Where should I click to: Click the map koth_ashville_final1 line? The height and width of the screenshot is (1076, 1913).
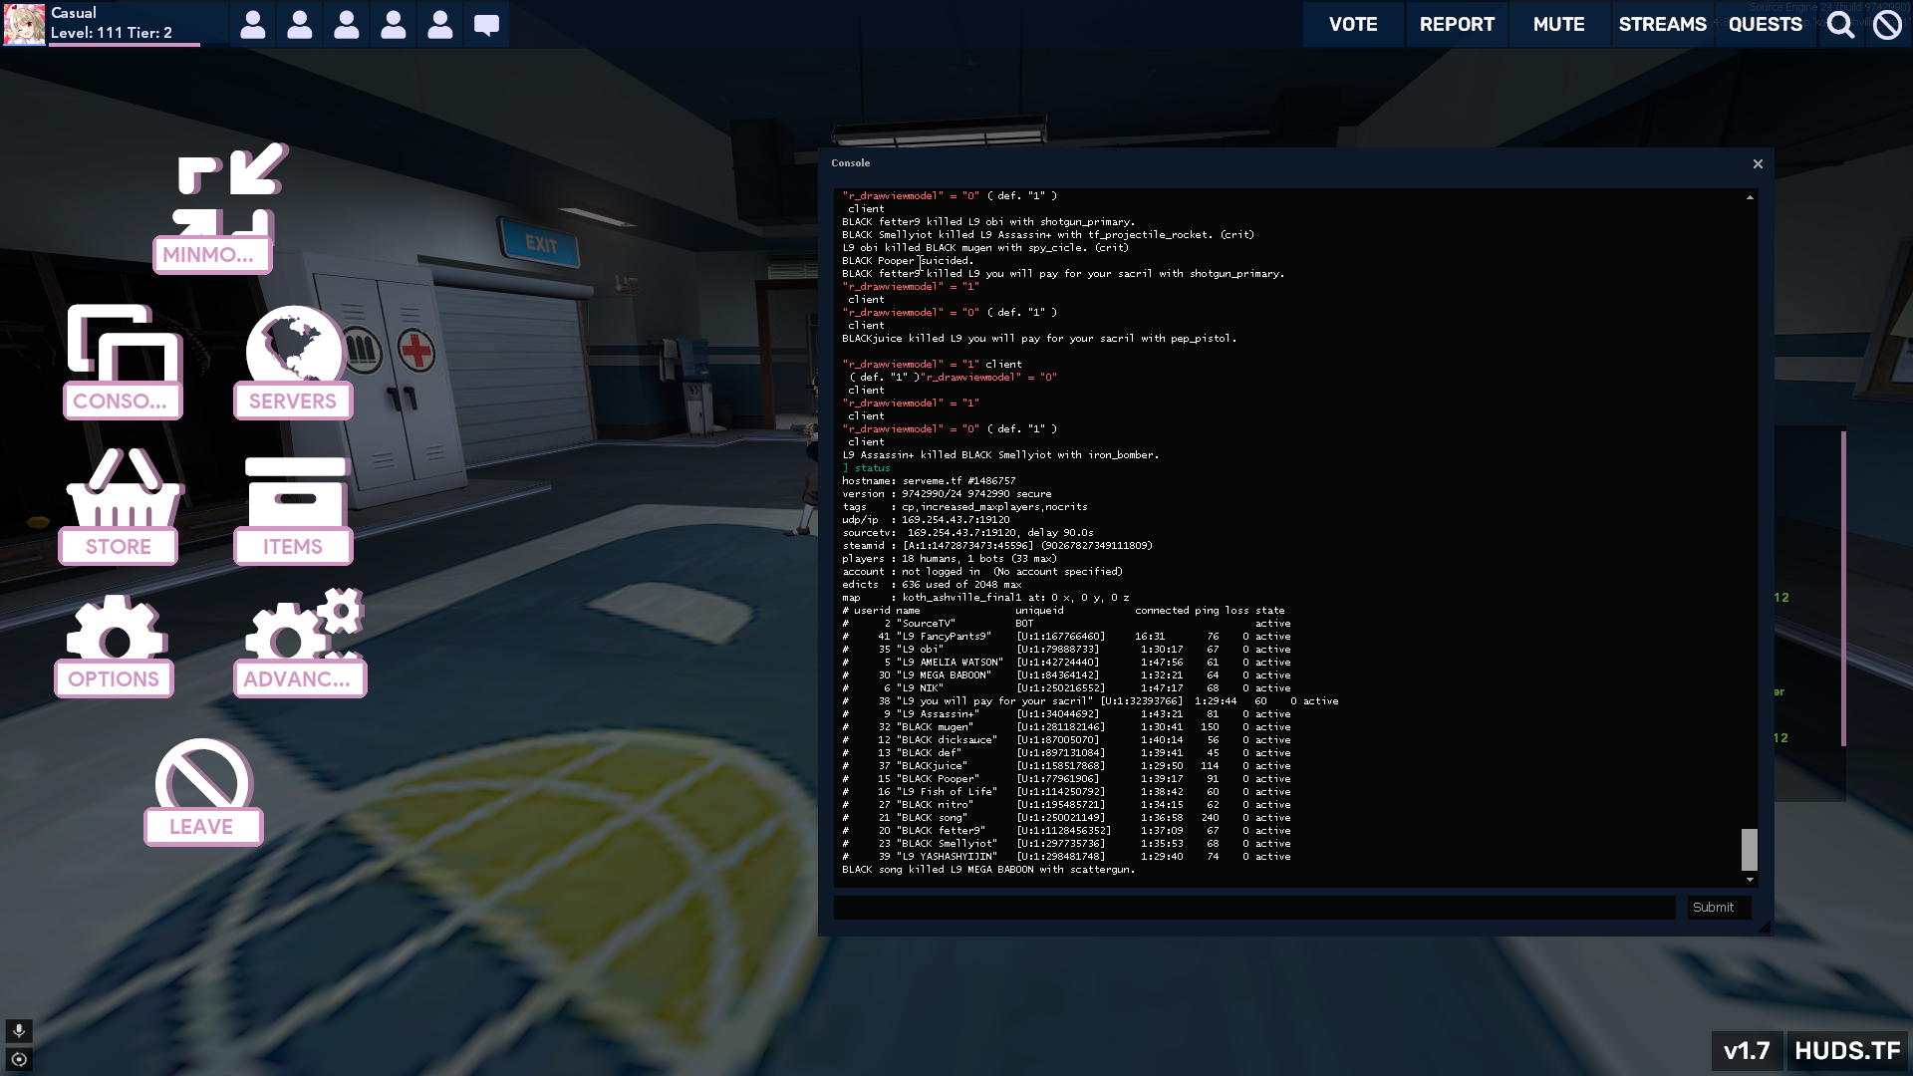(x=985, y=598)
